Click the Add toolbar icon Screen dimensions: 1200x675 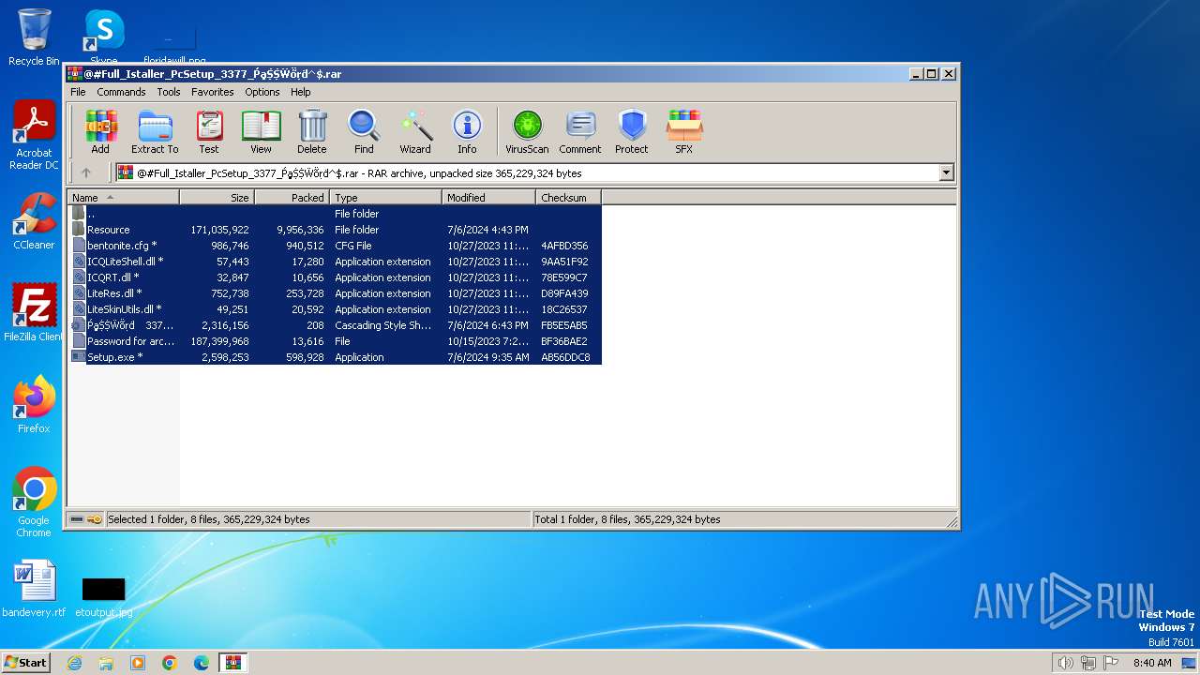pyautogui.click(x=100, y=131)
